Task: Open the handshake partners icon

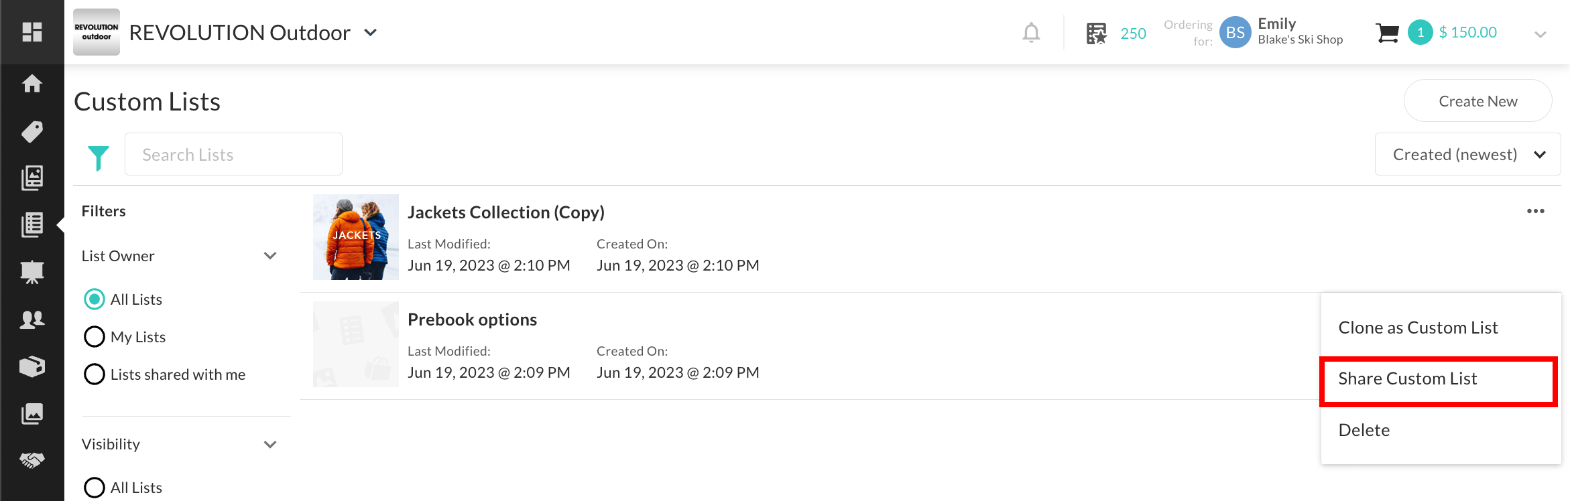Action: [31, 459]
